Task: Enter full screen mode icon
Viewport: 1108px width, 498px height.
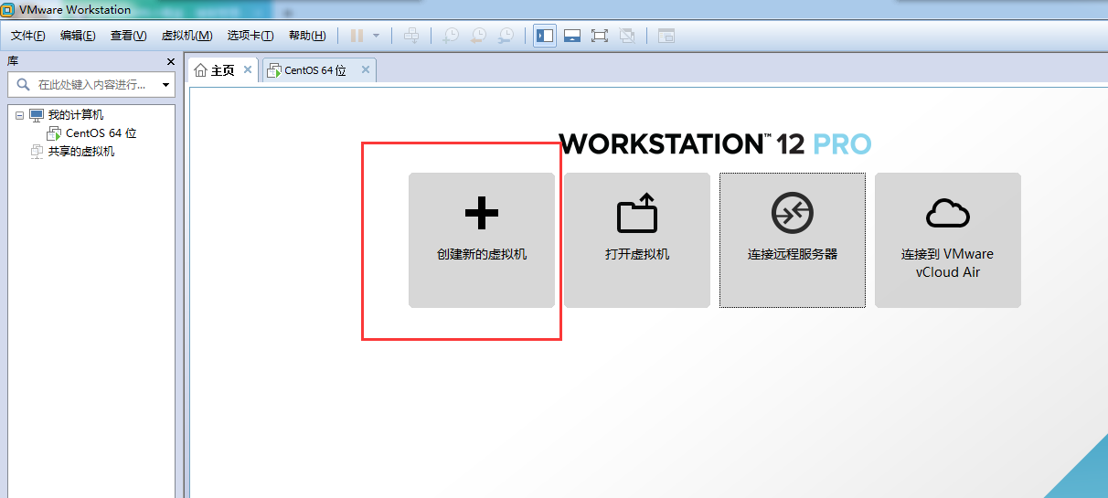Action: [600, 36]
